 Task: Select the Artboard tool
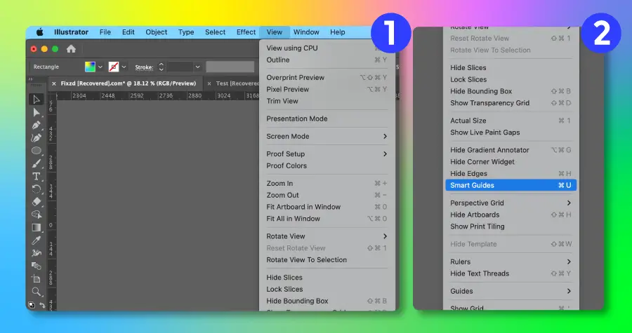pos(37,279)
